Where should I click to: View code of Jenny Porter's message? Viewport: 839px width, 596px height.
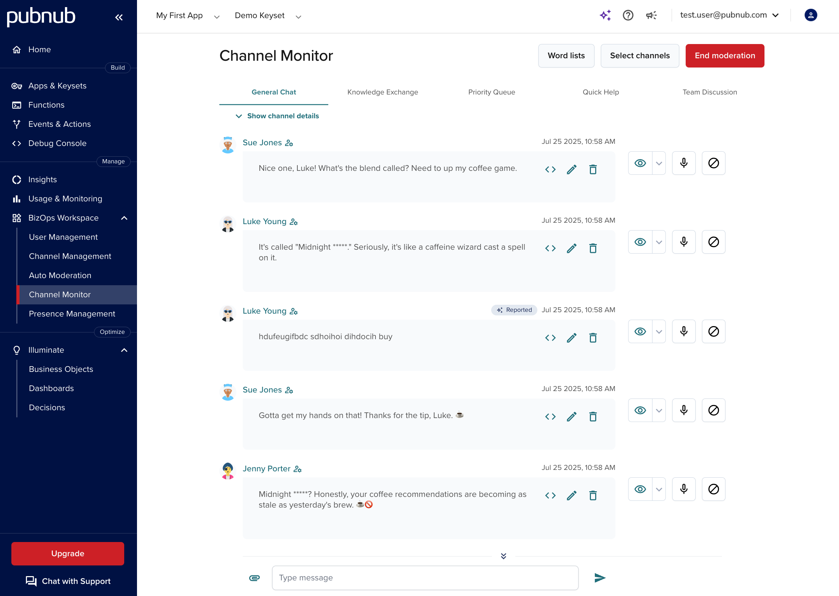pos(550,495)
